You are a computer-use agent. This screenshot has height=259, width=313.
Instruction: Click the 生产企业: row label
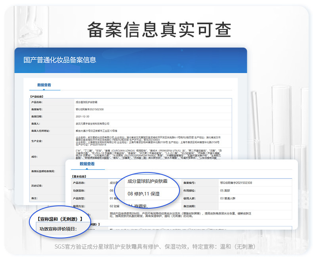tap(37, 141)
